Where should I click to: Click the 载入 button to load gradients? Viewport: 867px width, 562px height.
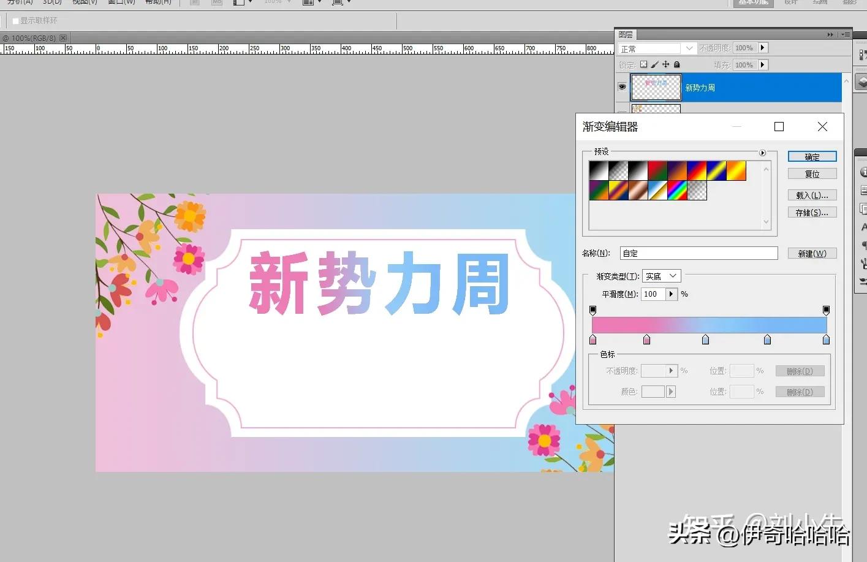point(812,194)
